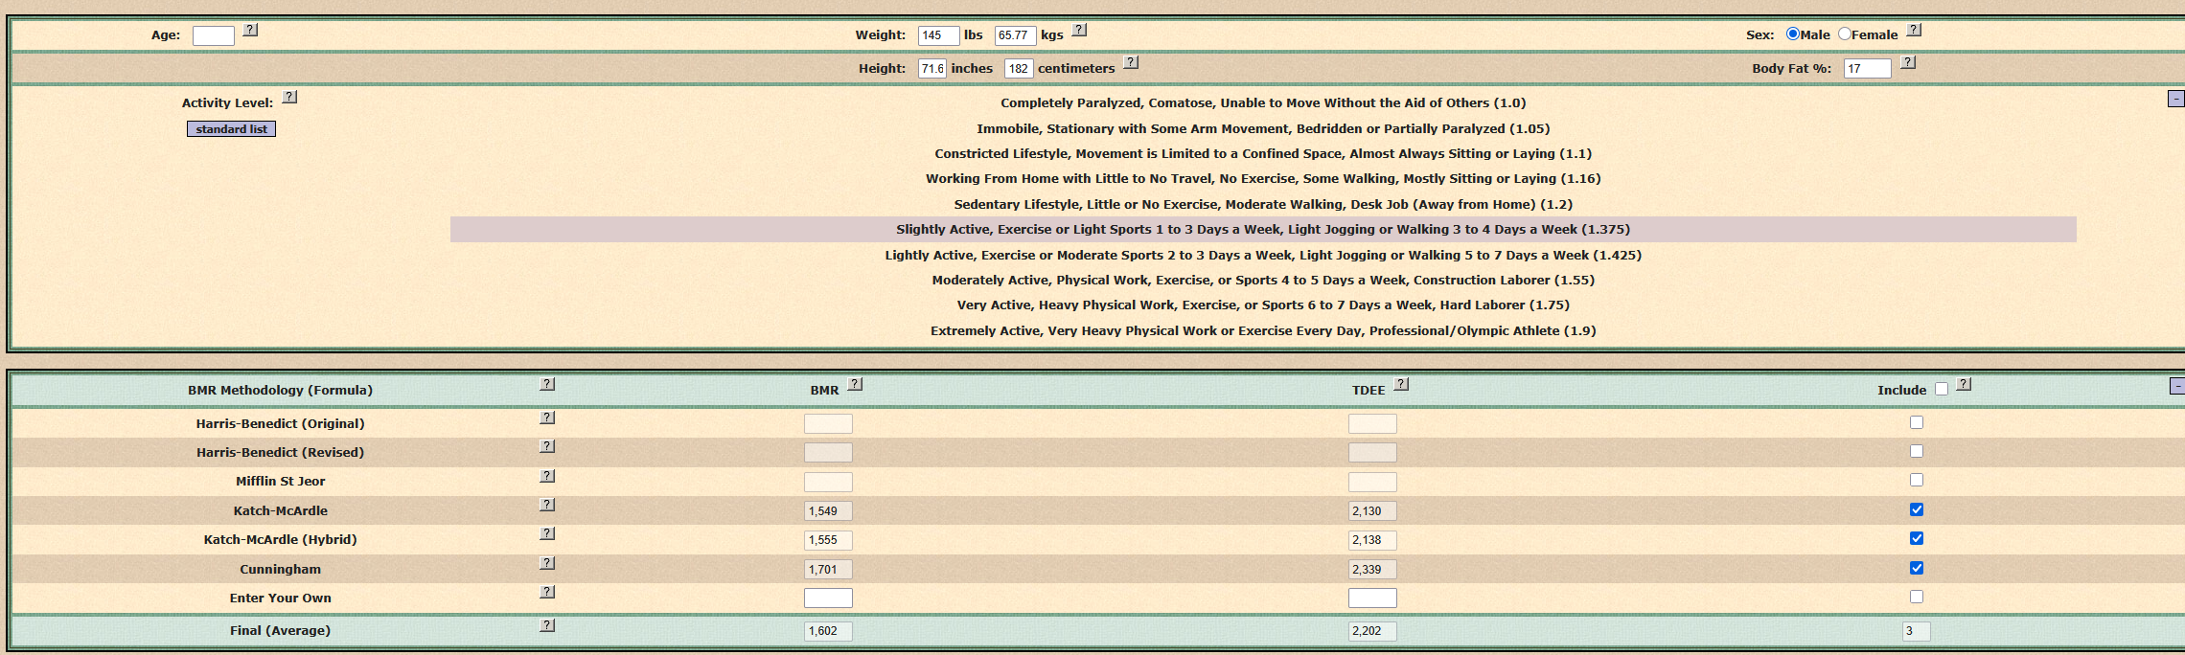Click the Final Average TDEE value 2,202
2185x655 pixels.
tap(1372, 631)
